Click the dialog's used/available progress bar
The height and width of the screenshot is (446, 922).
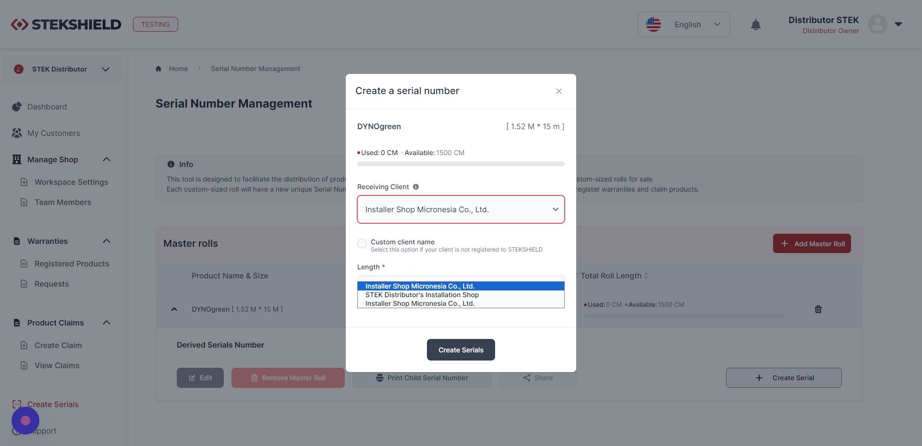(461, 164)
